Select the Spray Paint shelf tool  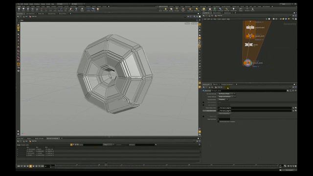click(x=70, y=9)
